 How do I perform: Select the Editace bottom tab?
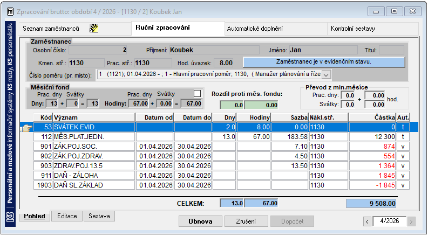pyautogui.click(x=67, y=216)
